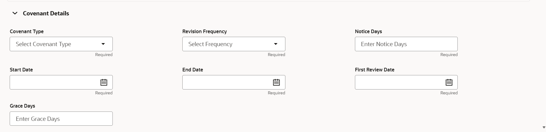Click the Notice Days field label
Screen dimensions: 546x132
coord(368,31)
